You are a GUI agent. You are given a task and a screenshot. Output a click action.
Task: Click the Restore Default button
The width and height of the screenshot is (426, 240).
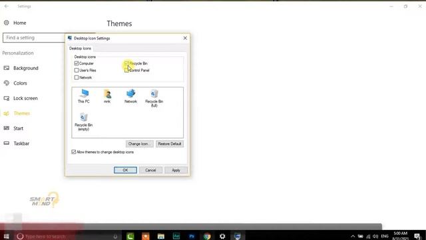pyautogui.click(x=170, y=144)
